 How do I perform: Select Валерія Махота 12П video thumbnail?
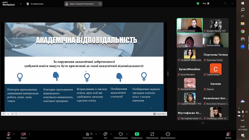coord(216,26)
